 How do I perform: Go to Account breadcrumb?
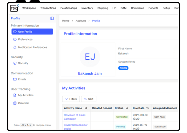81,21
